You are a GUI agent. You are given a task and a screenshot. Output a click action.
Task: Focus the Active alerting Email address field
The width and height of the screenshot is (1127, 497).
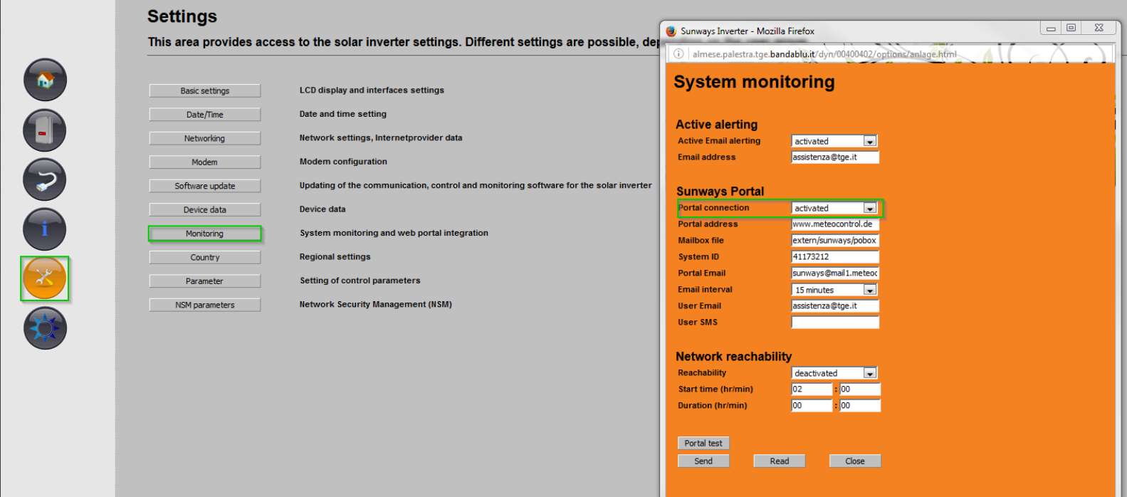click(x=835, y=157)
